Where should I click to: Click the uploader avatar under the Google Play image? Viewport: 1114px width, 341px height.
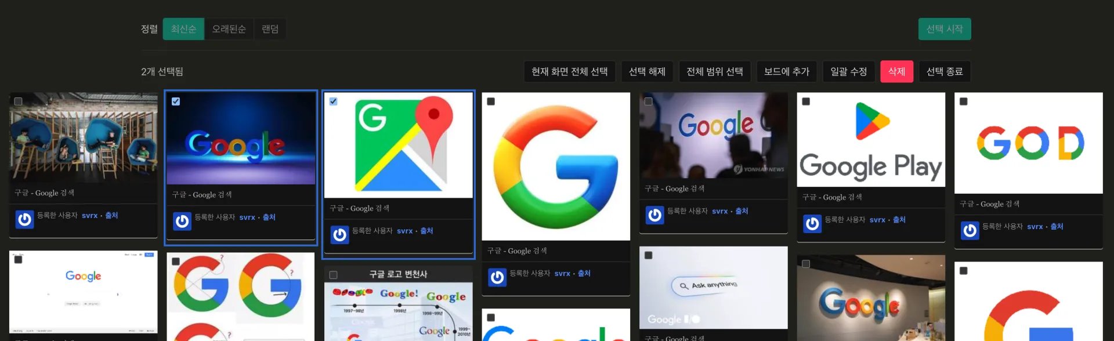pos(812,224)
